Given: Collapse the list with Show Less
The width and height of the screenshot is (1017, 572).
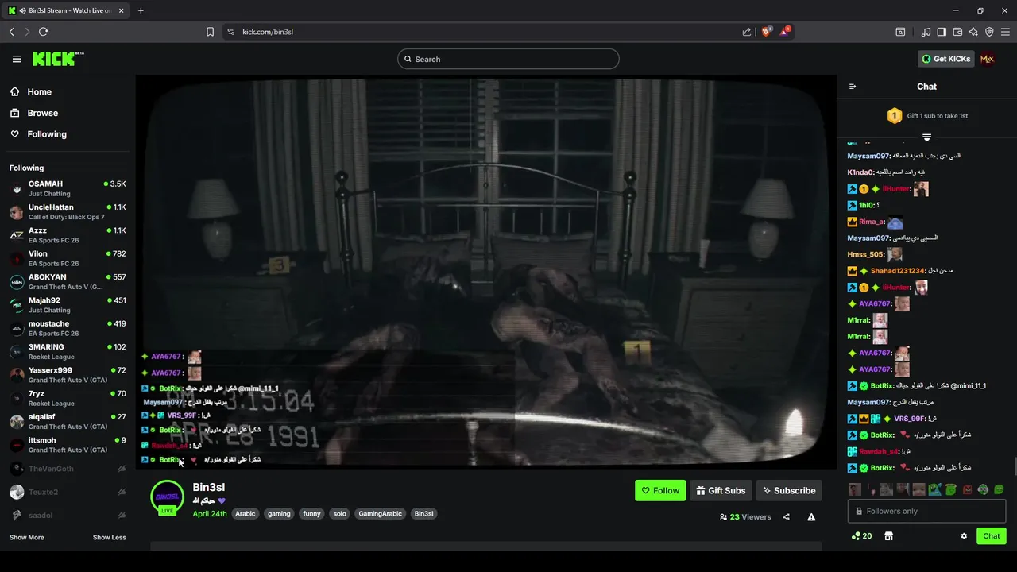Looking at the screenshot, I should click(109, 538).
